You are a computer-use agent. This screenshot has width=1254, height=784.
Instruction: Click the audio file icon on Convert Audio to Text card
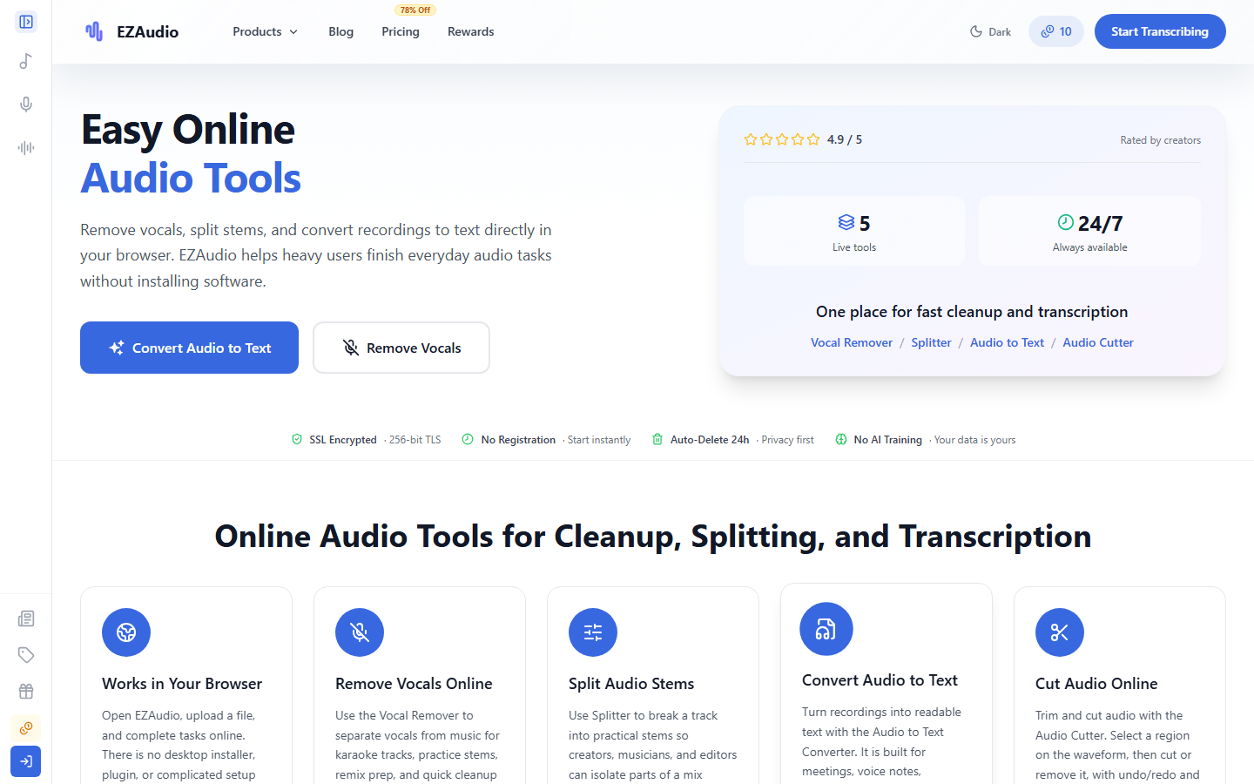pyautogui.click(x=826, y=629)
